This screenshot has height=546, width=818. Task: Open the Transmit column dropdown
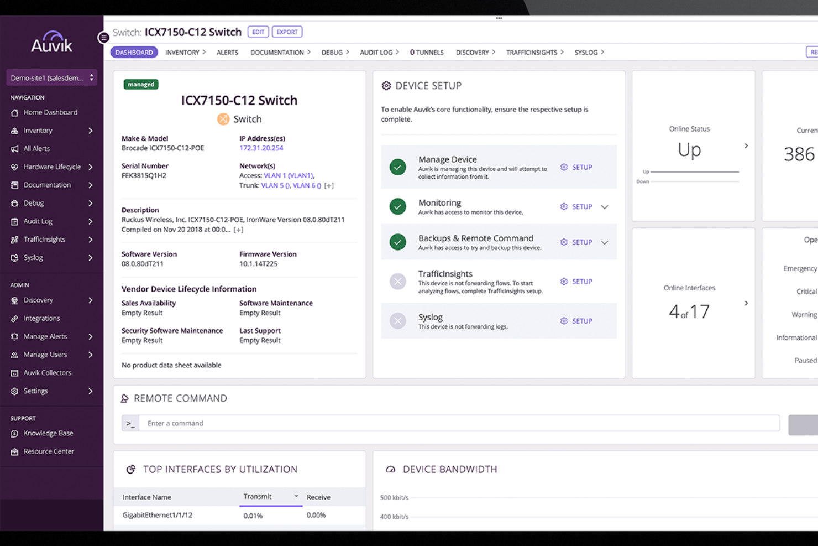(296, 496)
